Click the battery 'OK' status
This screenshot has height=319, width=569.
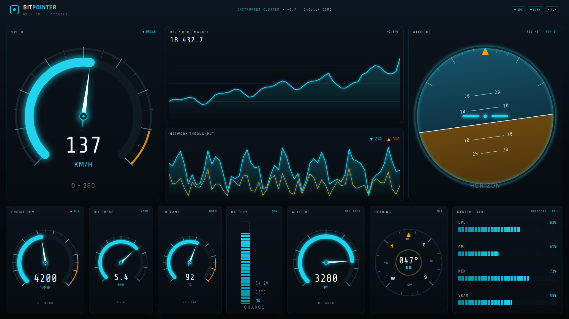pos(258,301)
